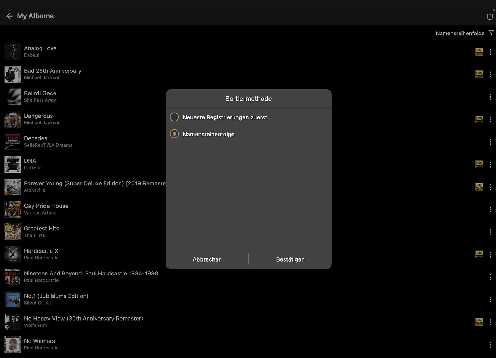Click the Hi-Res Audio badge on Bad 25th Anniversary

pyautogui.click(x=479, y=74)
